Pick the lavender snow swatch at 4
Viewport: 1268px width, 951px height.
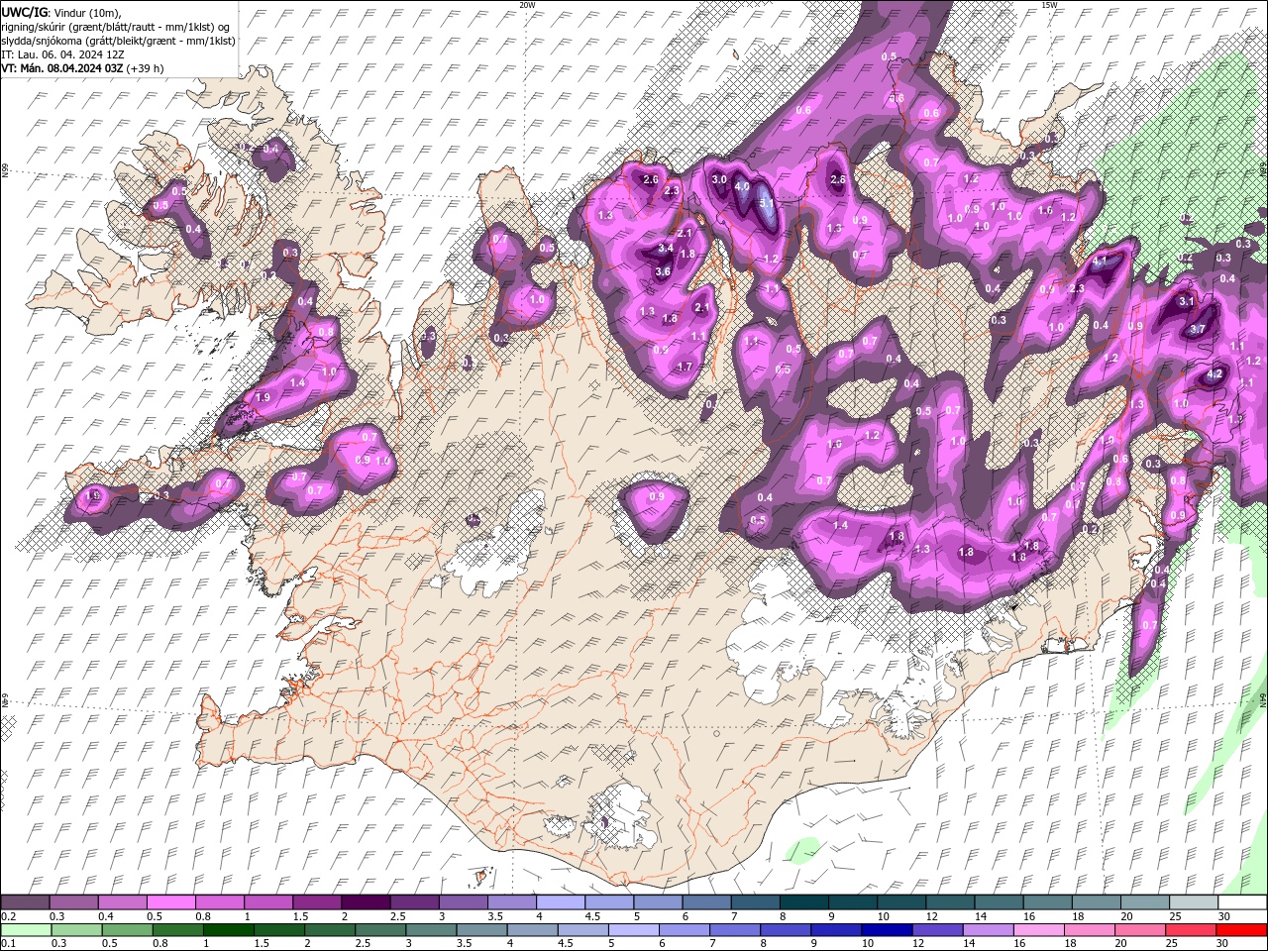pyautogui.click(x=562, y=902)
